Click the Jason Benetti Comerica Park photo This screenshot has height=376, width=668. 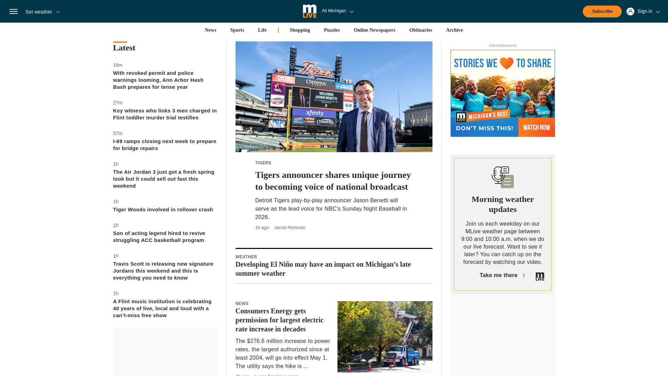tap(334, 97)
